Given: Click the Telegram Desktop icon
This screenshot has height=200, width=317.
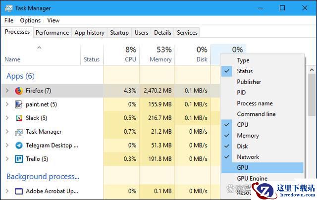Looking at the screenshot, I should click(19, 145).
